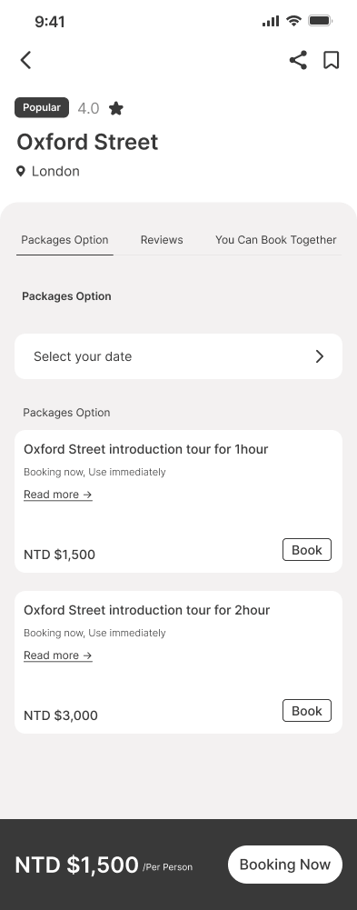Open the 2hour tour package card title
Image resolution: width=357 pixels, height=910 pixels.
[146, 610]
